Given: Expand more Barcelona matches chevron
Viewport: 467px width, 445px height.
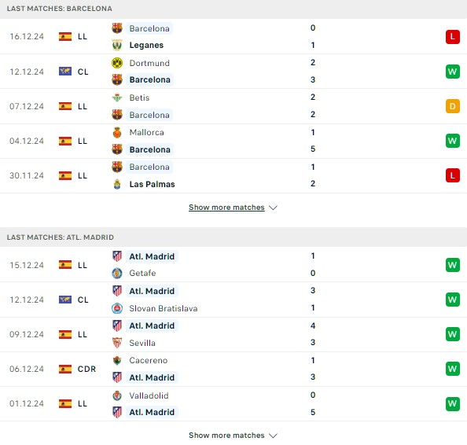Looking at the screenshot, I should click(x=273, y=208).
